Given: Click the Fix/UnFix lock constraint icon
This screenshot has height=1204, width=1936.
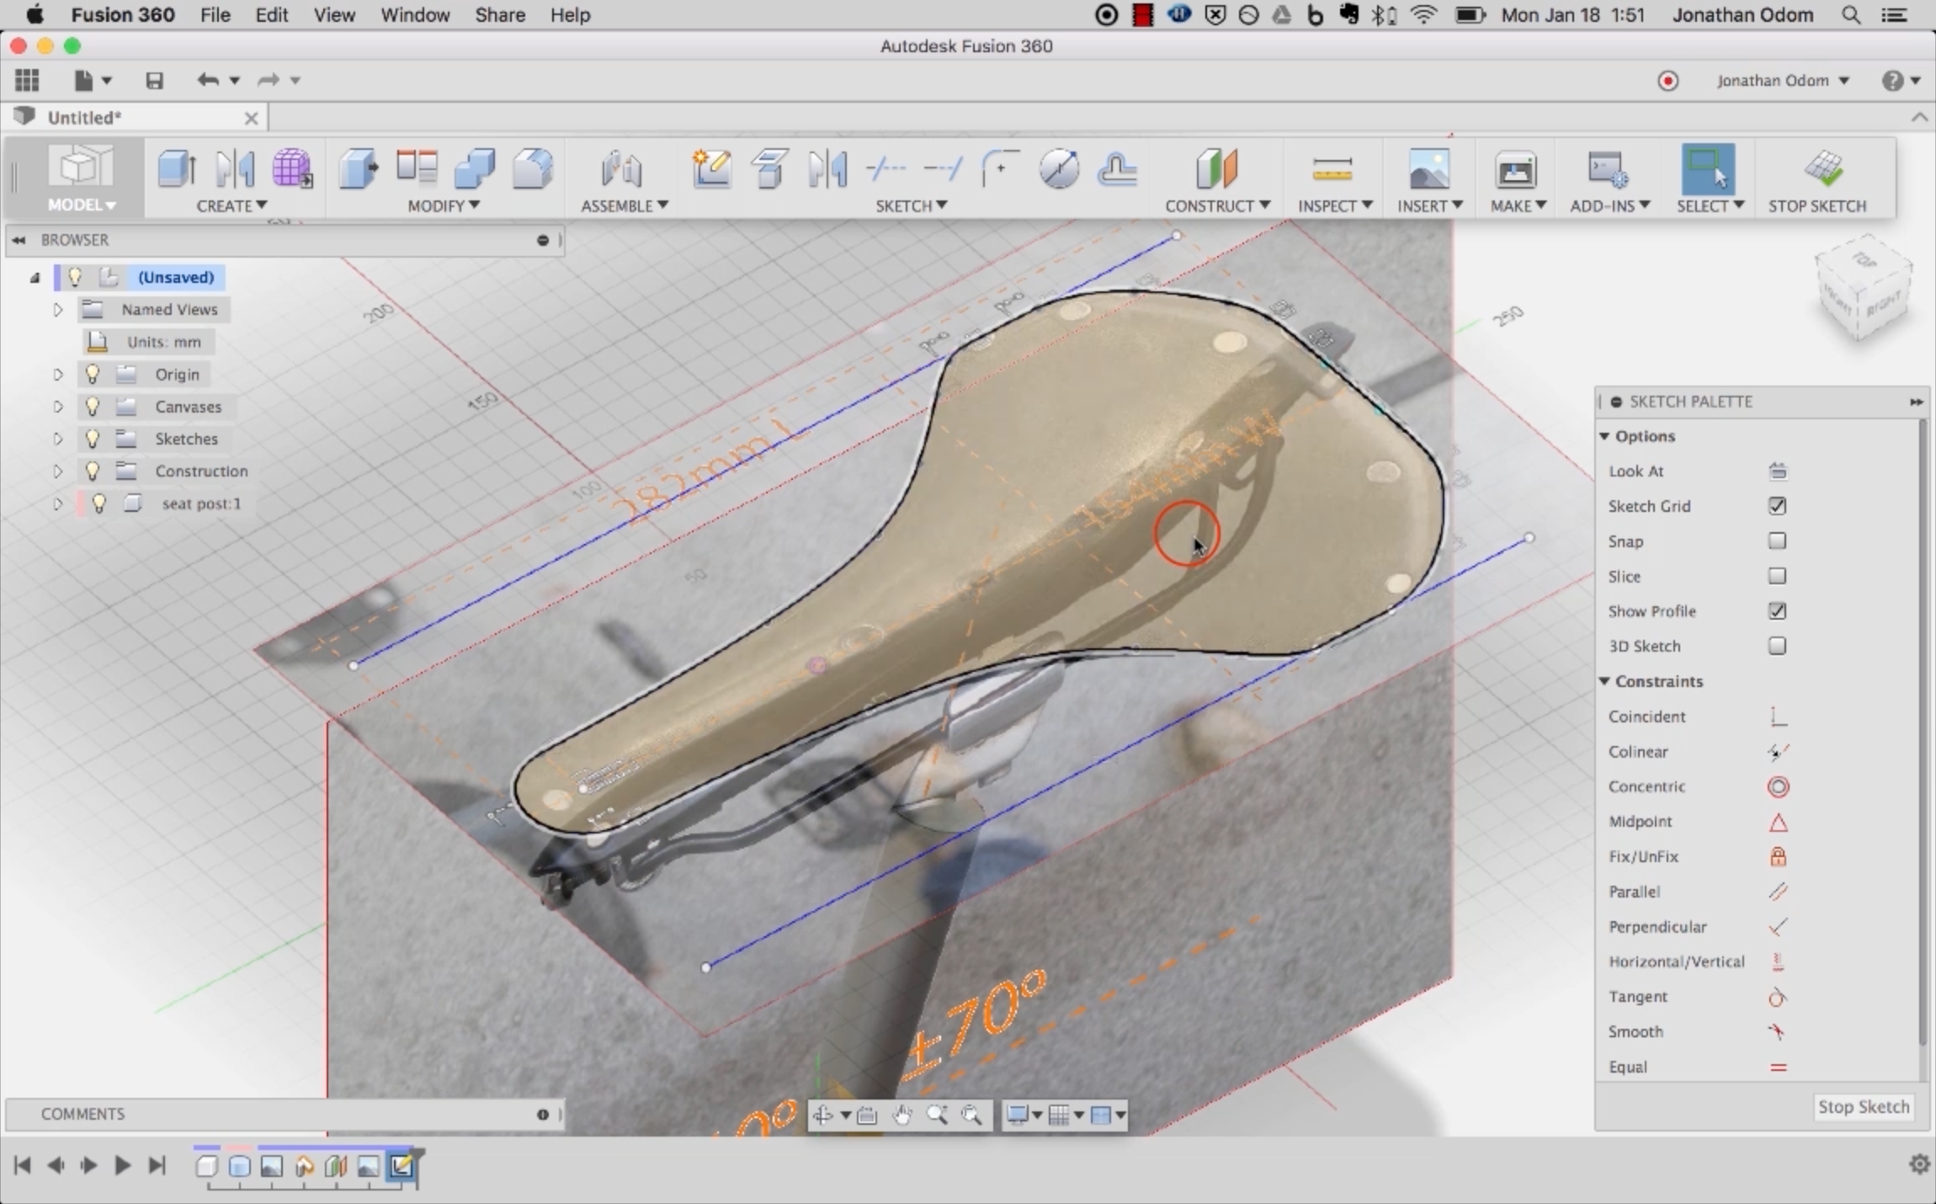Looking at the screenshot, I should pos(1778,857).
